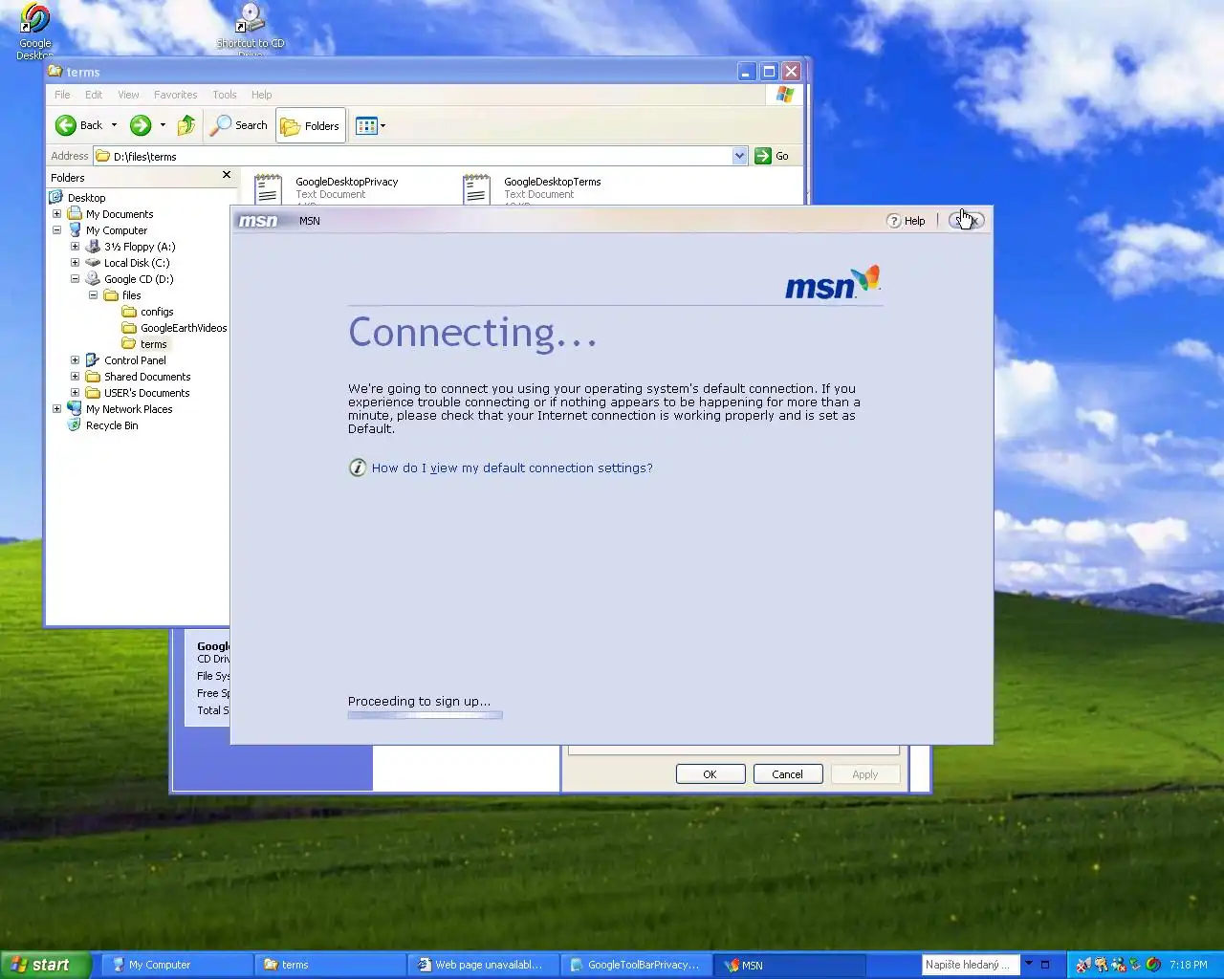1224x979 pixels.
Task: Open the Edit menu
Action: coord(94,95)
